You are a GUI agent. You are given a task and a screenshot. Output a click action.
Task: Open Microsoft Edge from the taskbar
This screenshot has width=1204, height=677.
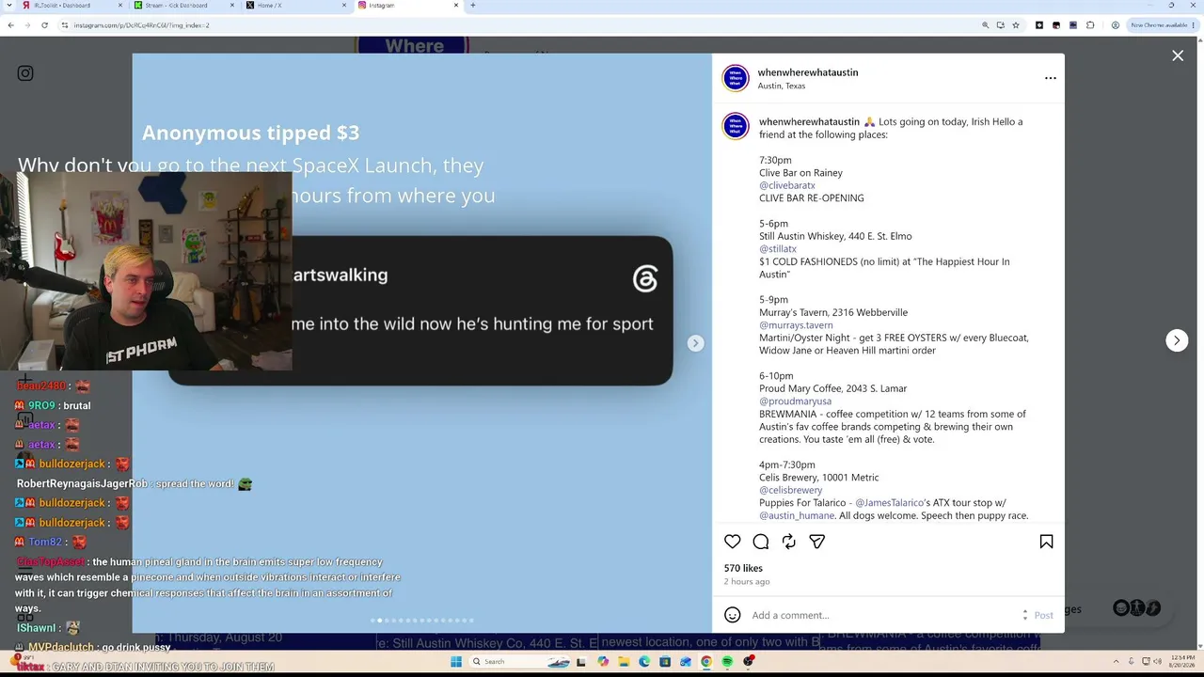[x=644, y=662]
